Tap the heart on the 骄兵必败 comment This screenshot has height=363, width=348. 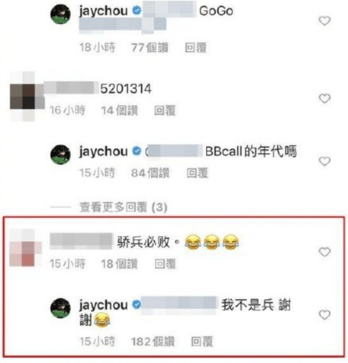pos(325,252)
